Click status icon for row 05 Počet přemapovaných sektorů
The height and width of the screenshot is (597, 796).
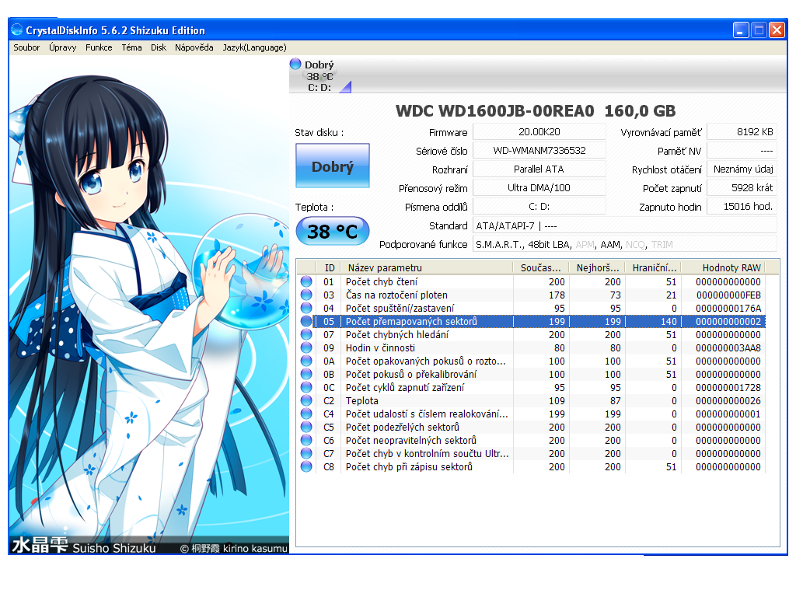(306, 321)
